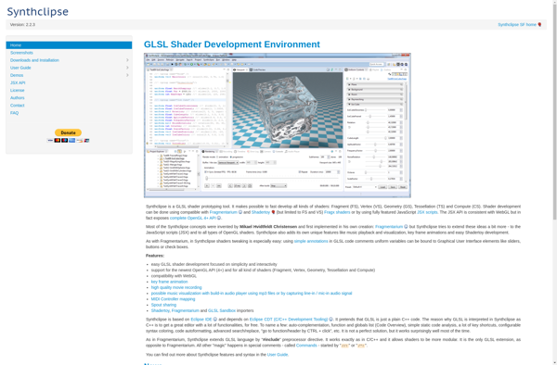
Task: Click the external icon after first Fragmentarium link
Action: coord(240,212)
